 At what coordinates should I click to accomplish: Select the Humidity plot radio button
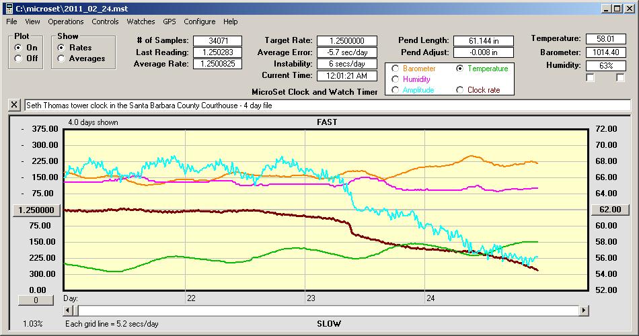(x=395, y=79)
